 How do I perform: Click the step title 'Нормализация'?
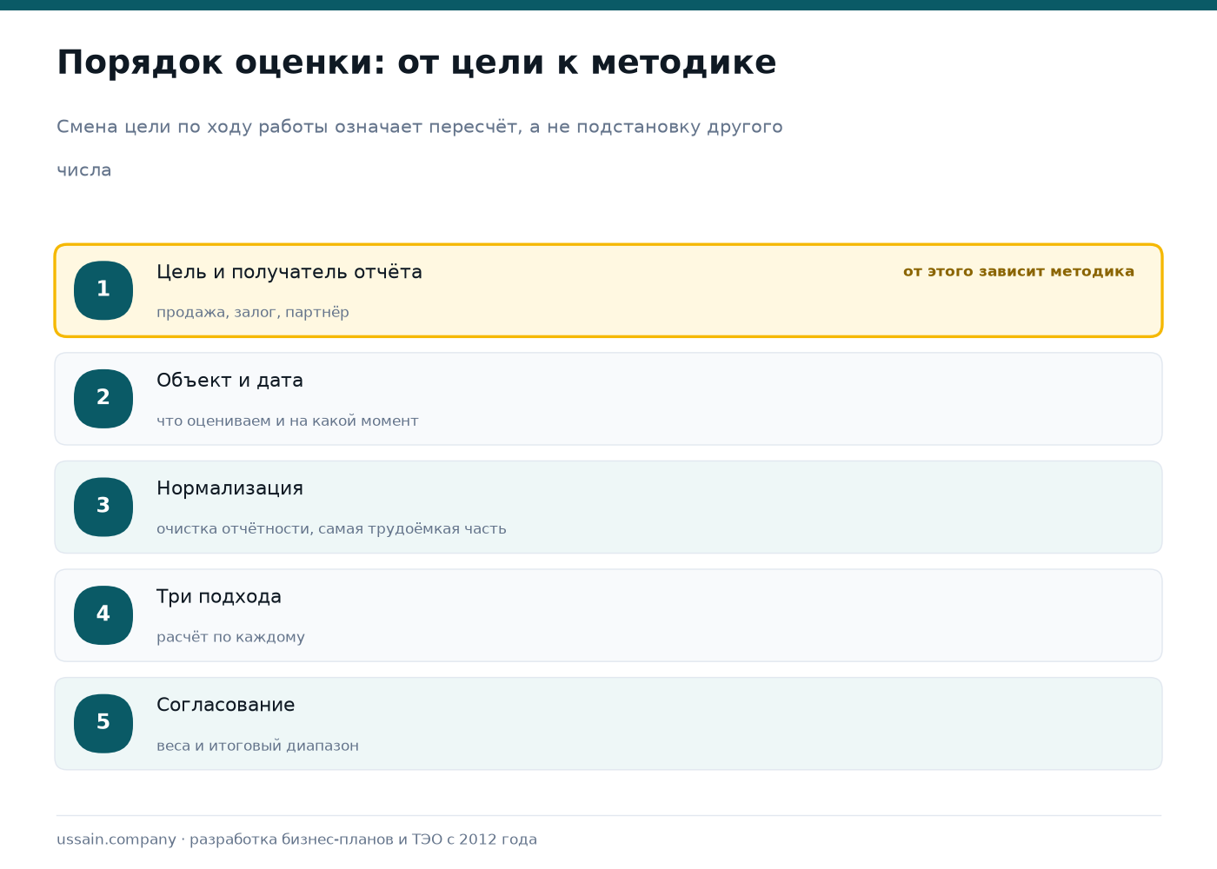229,488
